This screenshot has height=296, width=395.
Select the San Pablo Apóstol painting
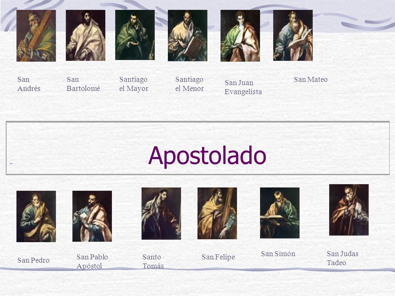pyautogui.click(x=92, y=216)
